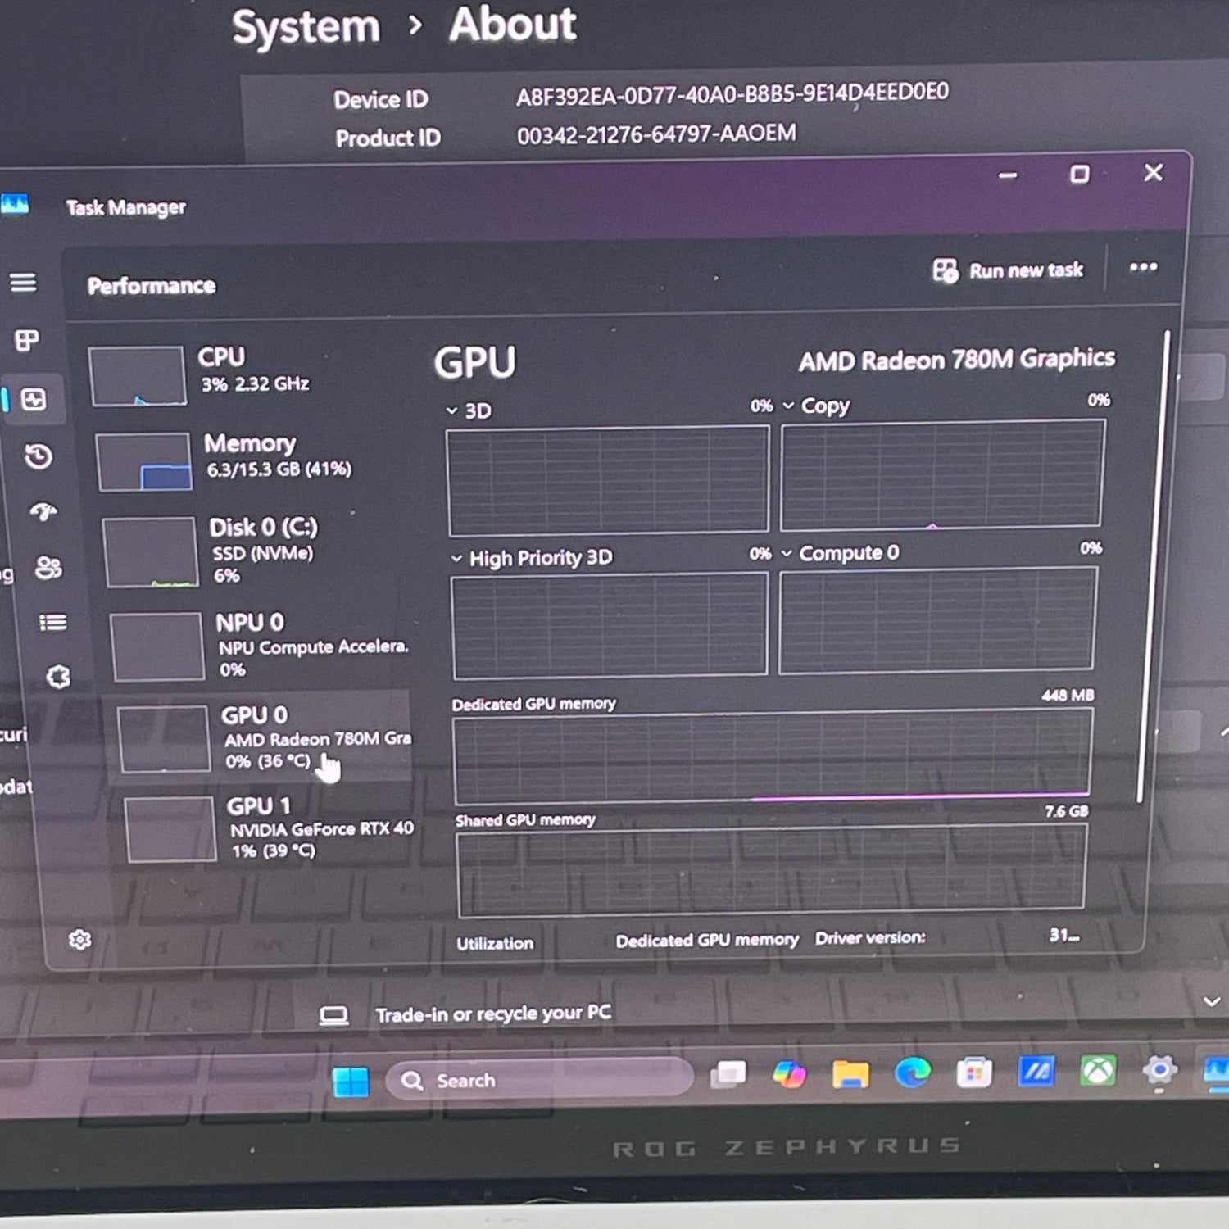Viewport: 1229px width, 1229px height.
Task: Click the Shared GPU memory graph
Action: (x=772, y=870)
